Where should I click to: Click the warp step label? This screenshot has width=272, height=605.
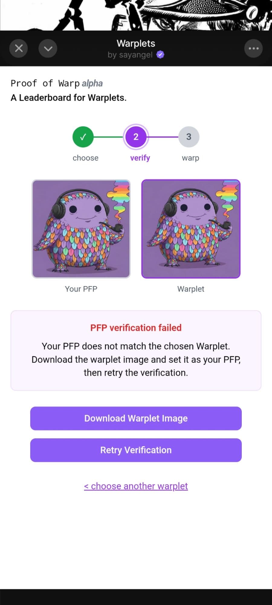[x=190, y=158]
